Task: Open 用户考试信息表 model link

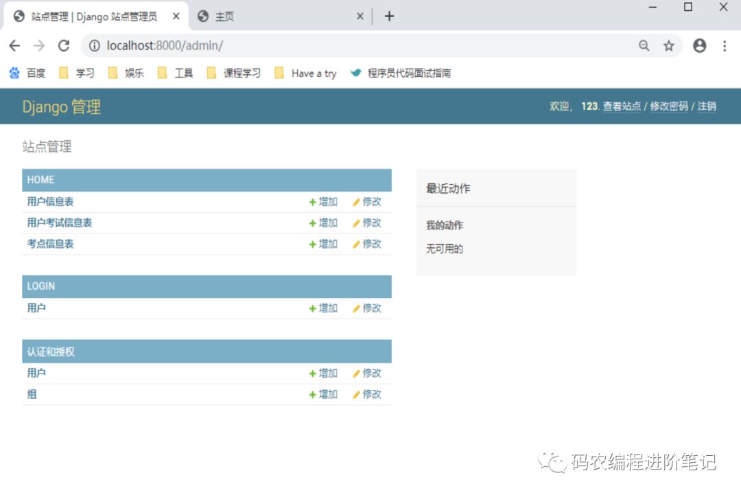Action: click(x=60, y=222)
